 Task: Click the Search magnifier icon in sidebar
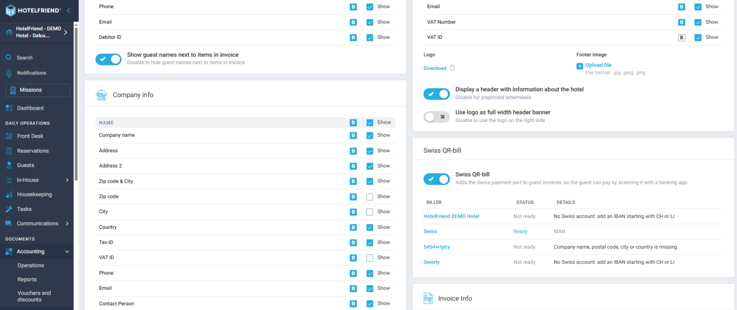coord(9,58)
